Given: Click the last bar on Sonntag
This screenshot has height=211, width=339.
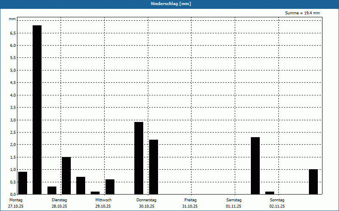Looking at the screenshot, I should [x=313, y=182].
